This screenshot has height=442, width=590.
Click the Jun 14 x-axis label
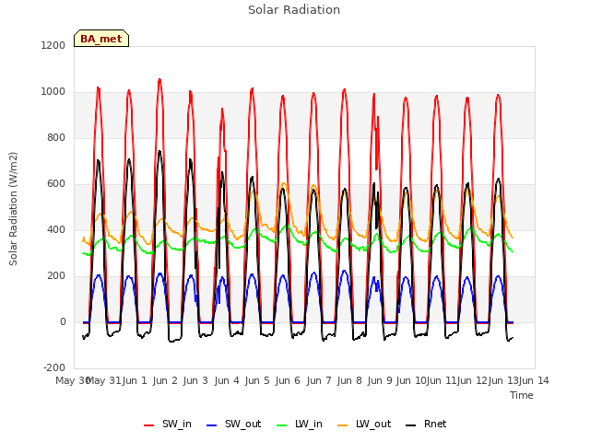[534, 380]
